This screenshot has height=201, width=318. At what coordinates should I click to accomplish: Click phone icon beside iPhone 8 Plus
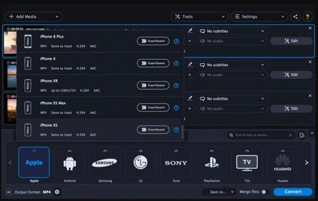coord(28,41)
